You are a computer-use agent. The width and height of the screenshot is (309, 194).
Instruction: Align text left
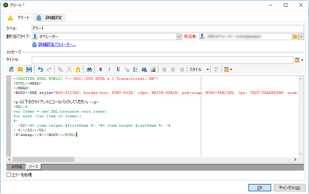(x=164, y=69)
